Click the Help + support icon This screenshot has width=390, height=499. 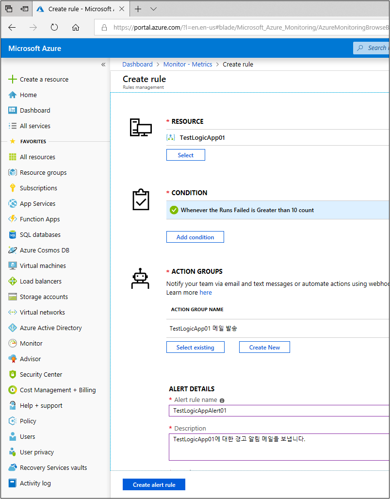(x=13, y=406)
